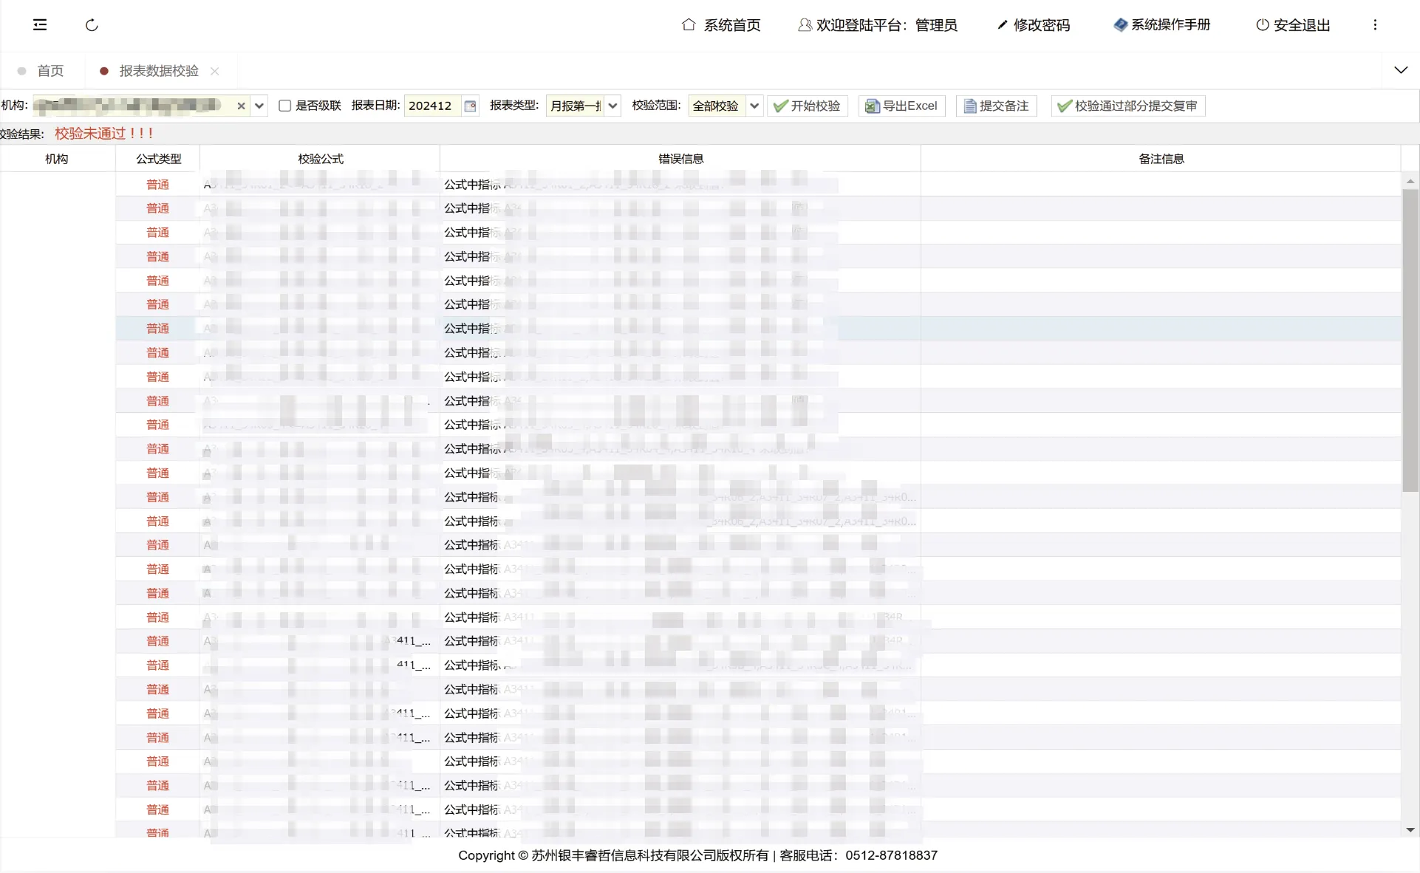The height and width of the screenshot is (873, 1420).
Task: Click the page refresh icon
Action: pyautogui.click(x=92, y=25)
